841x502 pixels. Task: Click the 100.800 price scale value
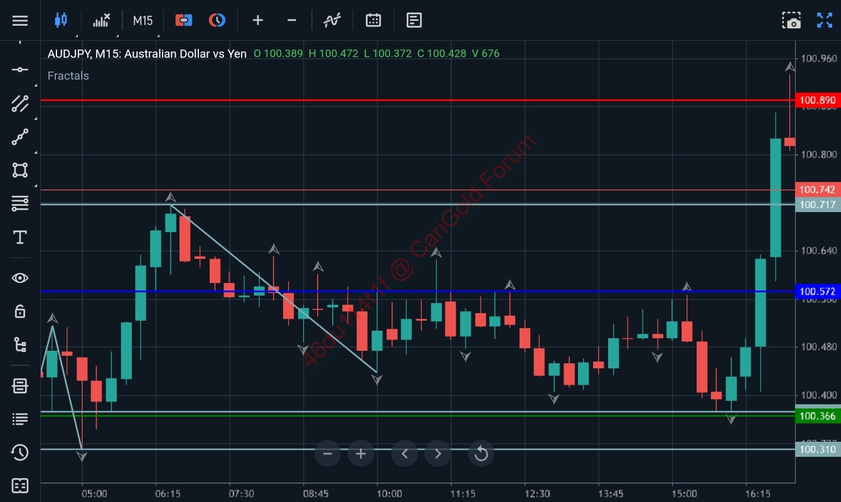819,154
